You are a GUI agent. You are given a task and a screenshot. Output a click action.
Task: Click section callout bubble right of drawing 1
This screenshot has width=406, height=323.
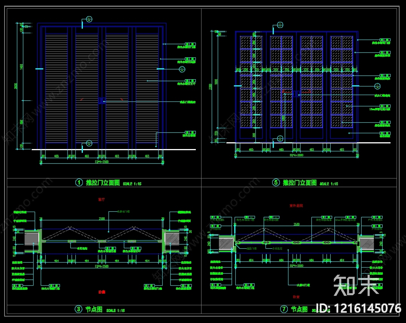pos(182,69)
